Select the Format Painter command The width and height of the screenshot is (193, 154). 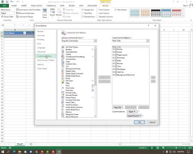point(71,95)
